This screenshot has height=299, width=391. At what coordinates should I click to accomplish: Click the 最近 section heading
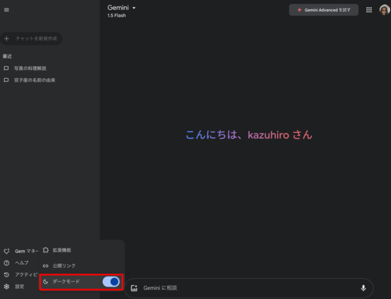[7, 56]
